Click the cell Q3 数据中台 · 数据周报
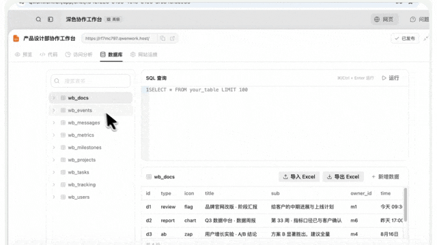 [230, 220]
